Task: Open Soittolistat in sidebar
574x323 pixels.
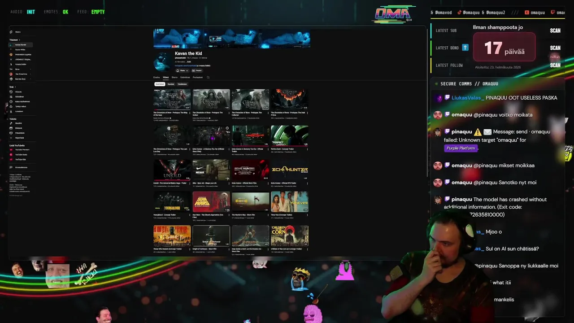Action: (19, 96)
